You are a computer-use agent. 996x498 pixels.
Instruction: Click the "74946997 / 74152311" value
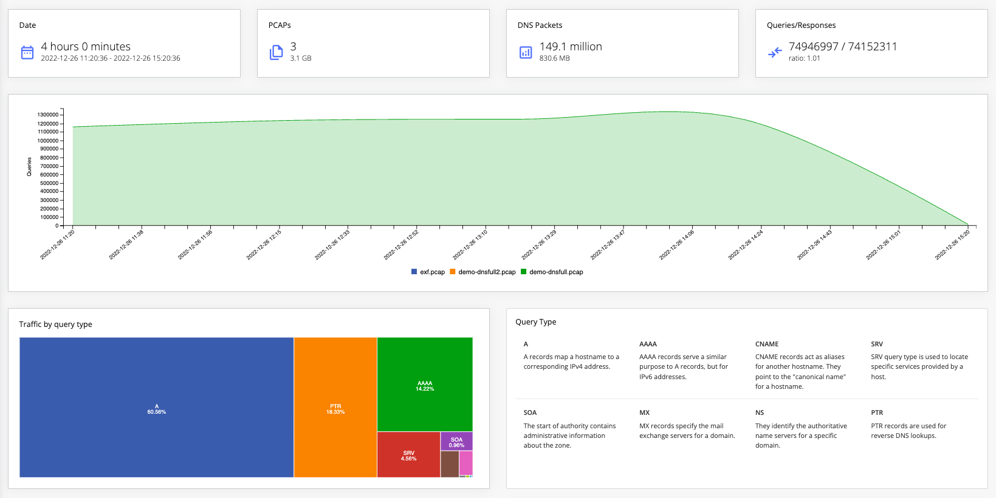pos(843,47)
